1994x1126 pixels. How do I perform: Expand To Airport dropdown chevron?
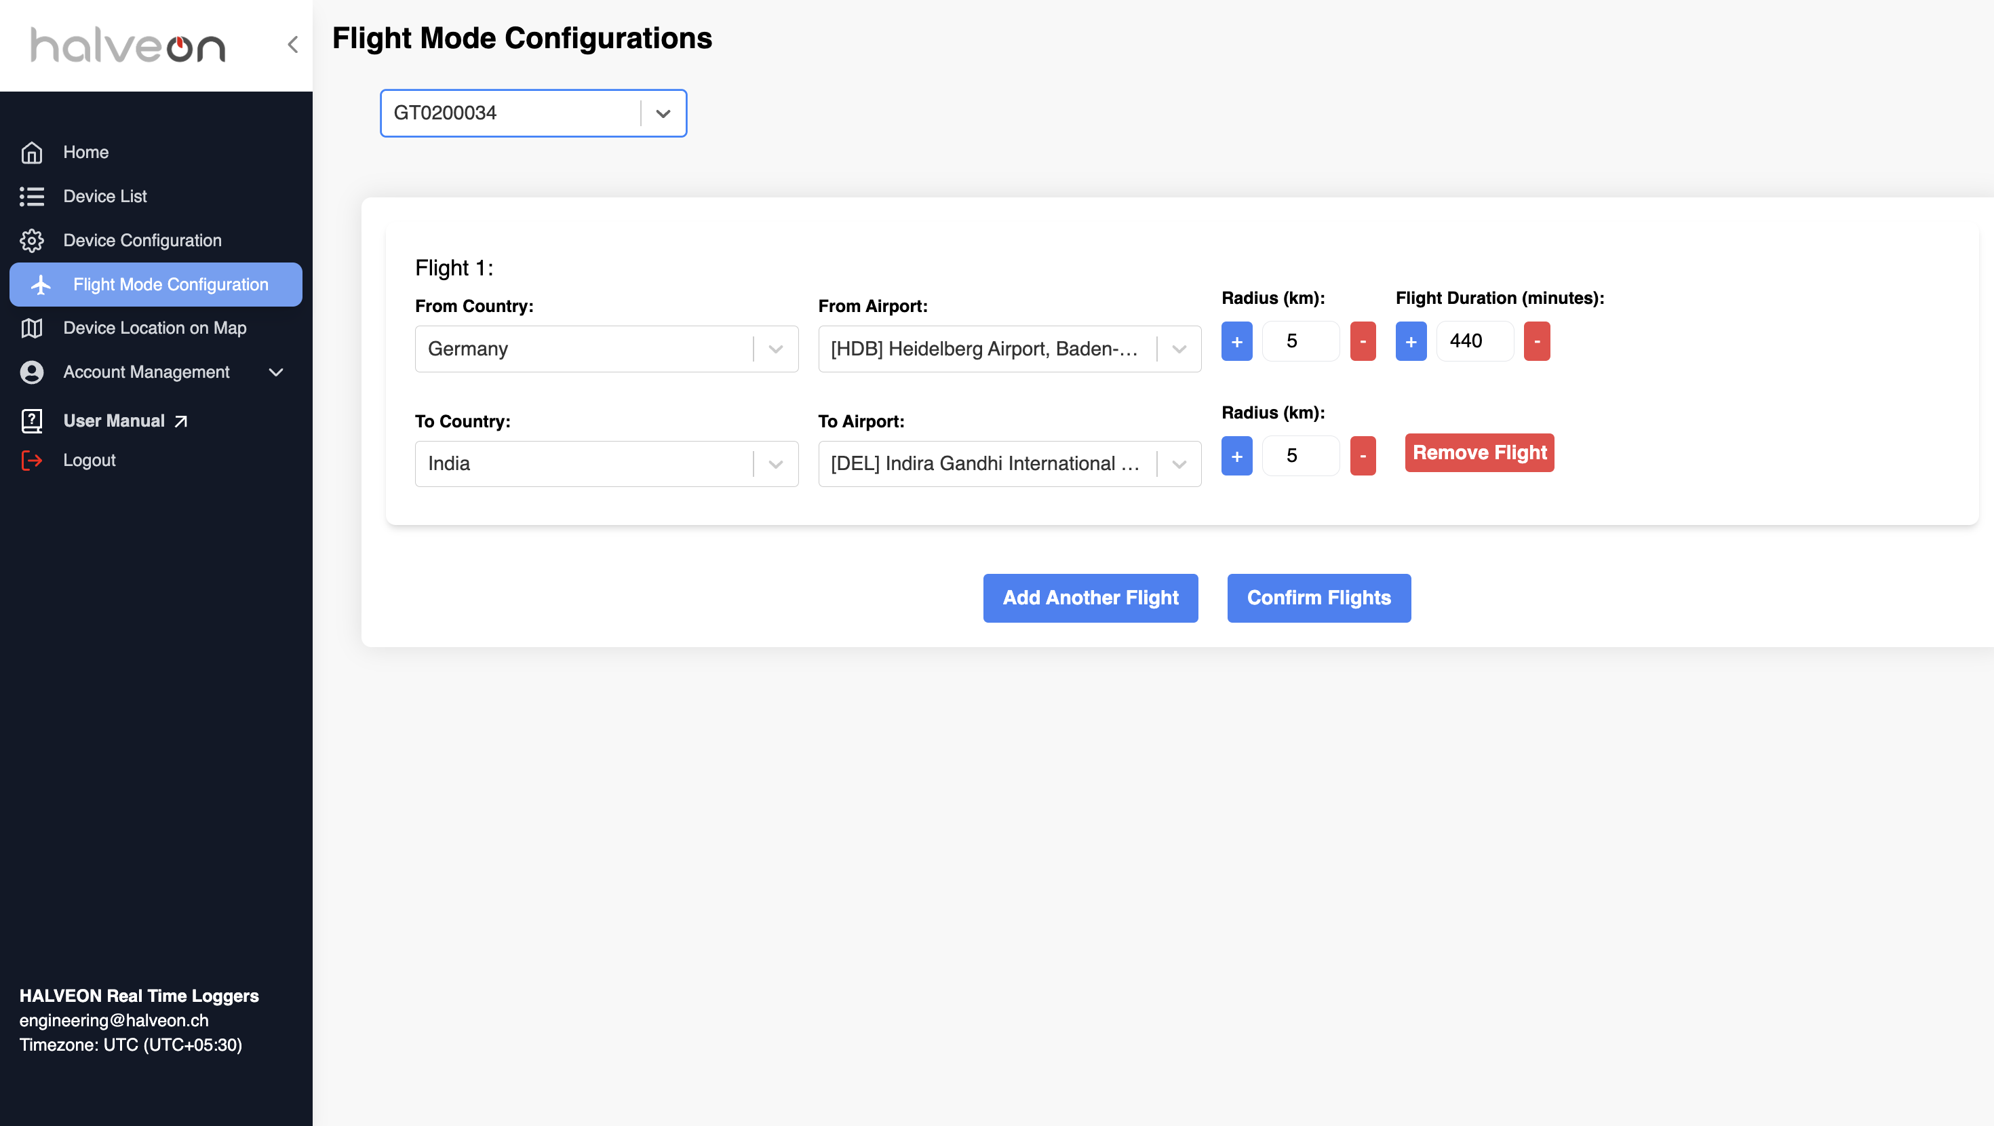[1179, 464]
